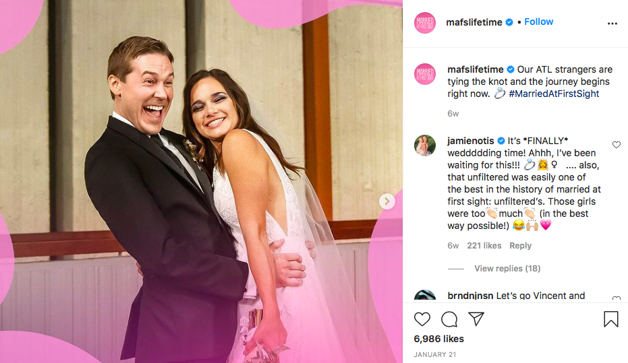Reply to jamienotis's comment
The height and width of the screenshot is (363, 628).
520,245
